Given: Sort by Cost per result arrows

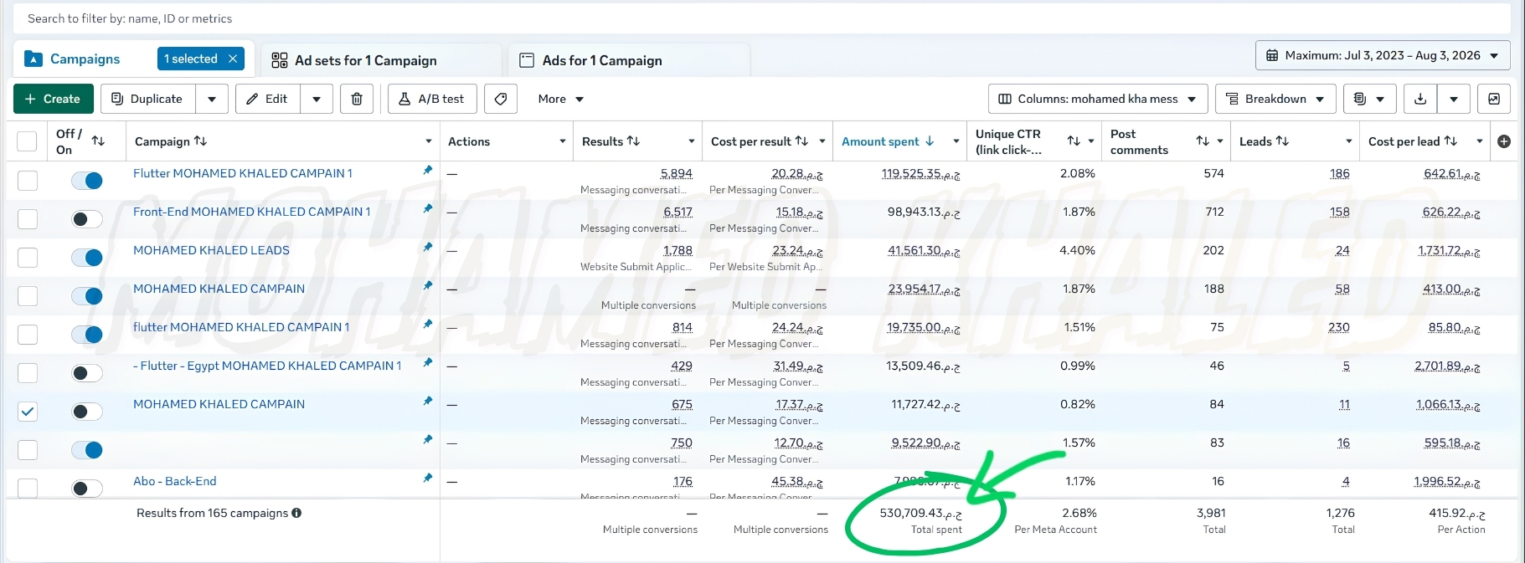Looking at the screenshot, I should point(801,141).
